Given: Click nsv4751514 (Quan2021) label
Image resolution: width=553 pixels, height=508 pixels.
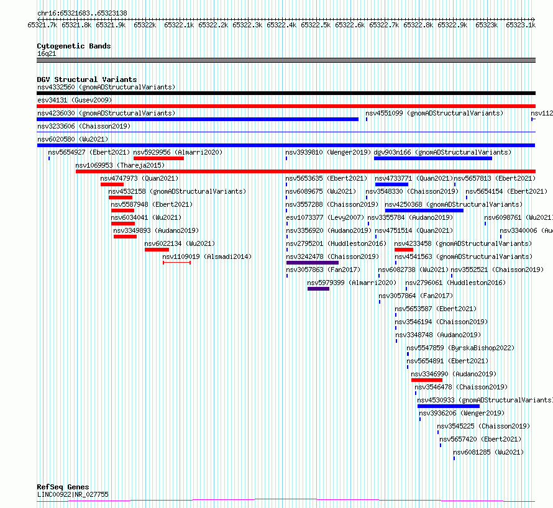Looking at the screenshot, I should click(x=414, y=230).
